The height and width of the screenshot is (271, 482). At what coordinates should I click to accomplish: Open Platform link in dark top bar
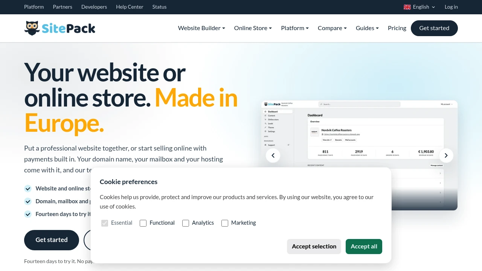(x=34, y=7)
